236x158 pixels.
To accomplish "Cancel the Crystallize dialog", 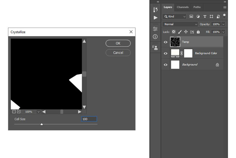I will [118, 53].
